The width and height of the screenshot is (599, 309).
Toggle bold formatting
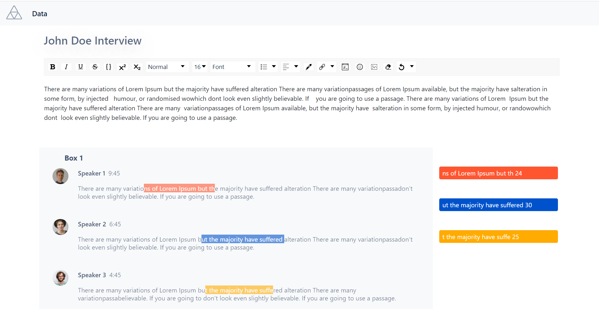tap(53, 67)
